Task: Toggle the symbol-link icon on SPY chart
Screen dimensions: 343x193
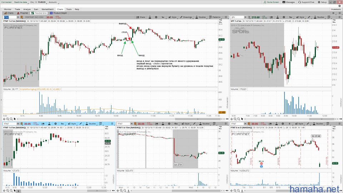Action: click(x=249, y=17)
